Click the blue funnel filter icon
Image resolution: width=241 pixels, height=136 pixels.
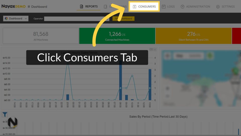[5, 115]
